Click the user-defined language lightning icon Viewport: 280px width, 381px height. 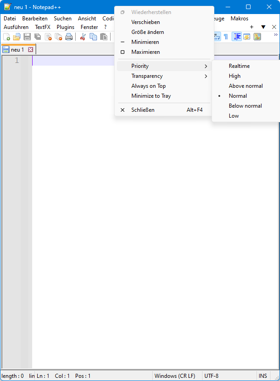coord(246,37)
